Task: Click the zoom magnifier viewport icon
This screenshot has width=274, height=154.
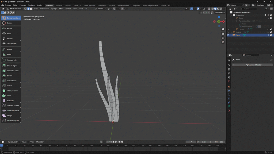Action: coord(223,29)
